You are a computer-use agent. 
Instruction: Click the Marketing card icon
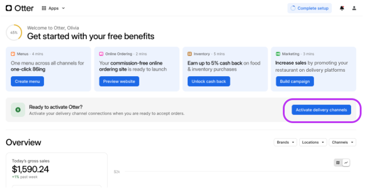[x=278, y=54]
